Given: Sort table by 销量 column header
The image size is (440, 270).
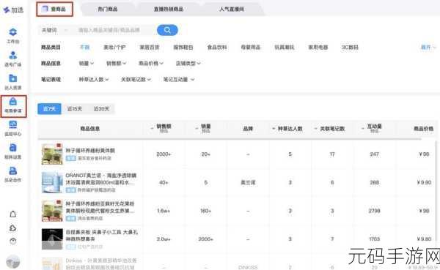Looking at the screenshot, I should click(205, 129).
